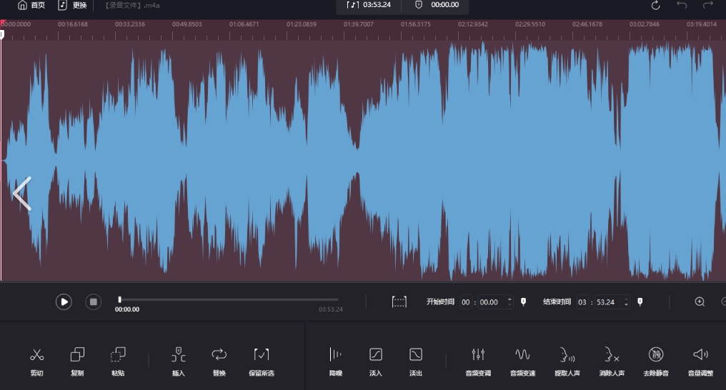Decrease start time with down stepper arrow
726x390 pixels.
(x=509, y=305)
